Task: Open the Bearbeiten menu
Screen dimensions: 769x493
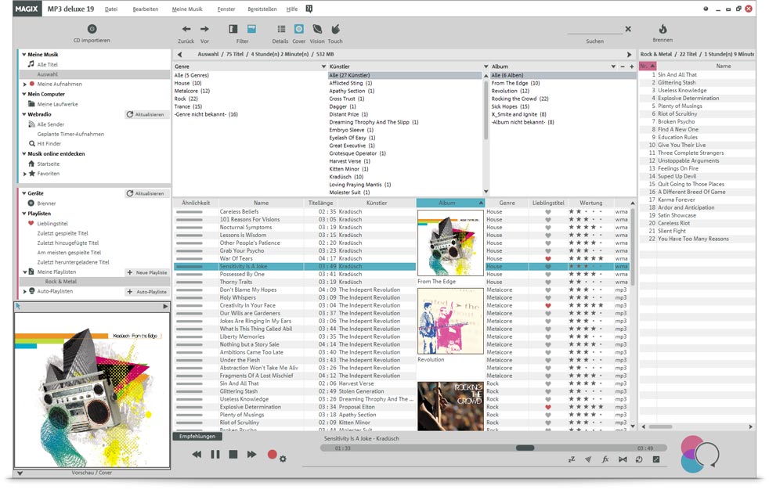Action: 145,9
